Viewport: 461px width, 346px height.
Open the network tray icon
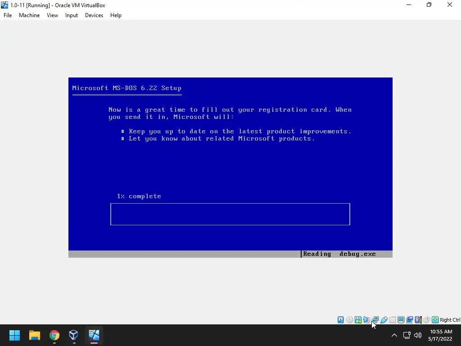pyautogui.click(x=407, y=335)
